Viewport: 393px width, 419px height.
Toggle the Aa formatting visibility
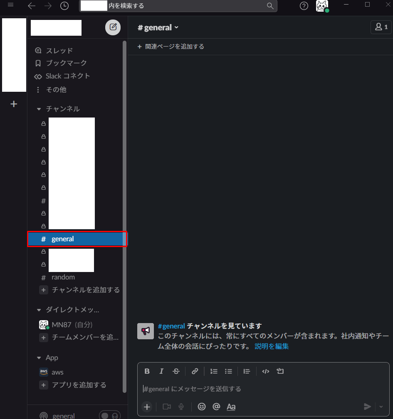pyautogui.click(x=231, y=407)
